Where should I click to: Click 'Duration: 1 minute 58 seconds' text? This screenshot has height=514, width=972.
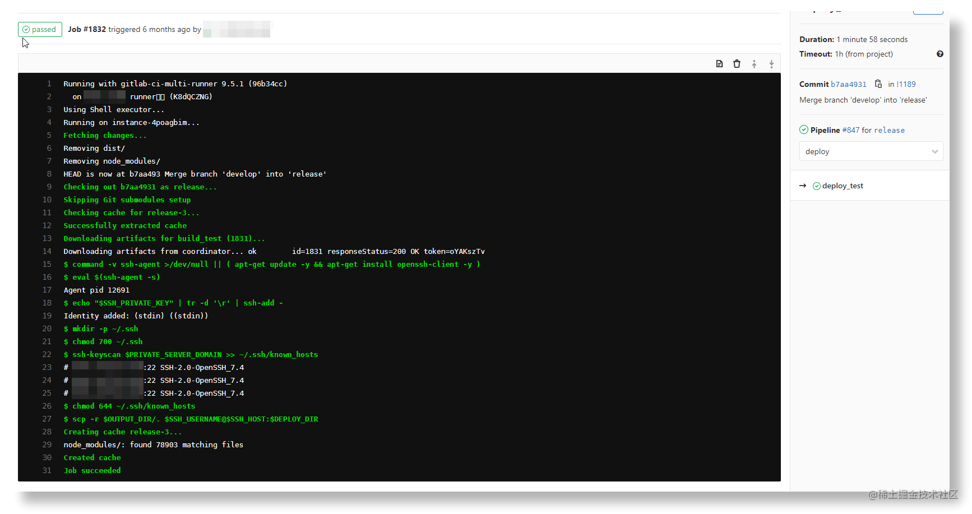(x=853, y=39)
